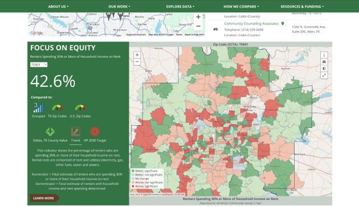Click the HP 2030 Target icon
Image resolution: width=359 pixels, height=207 pixels.
click(x=95, y=132)
